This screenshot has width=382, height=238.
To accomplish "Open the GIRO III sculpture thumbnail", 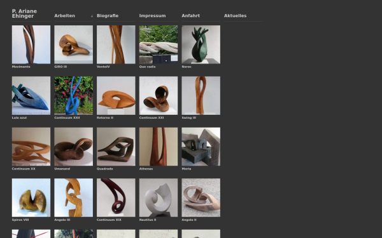I will (74, 44).
